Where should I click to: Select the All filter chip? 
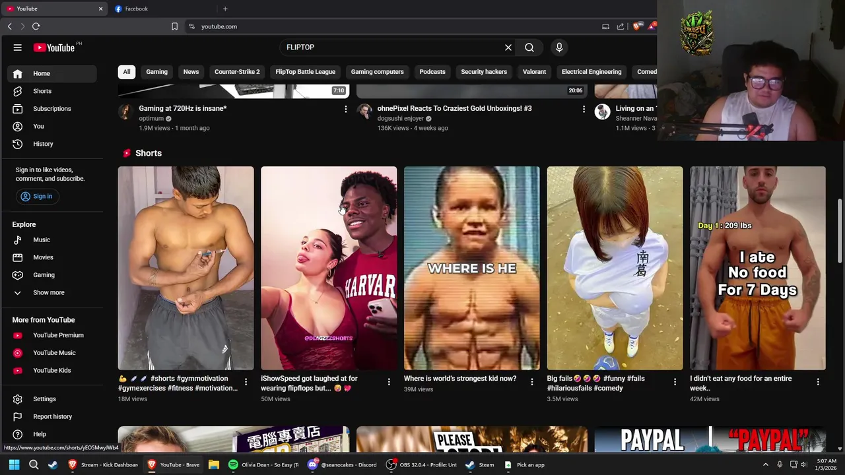coord(126,72)
